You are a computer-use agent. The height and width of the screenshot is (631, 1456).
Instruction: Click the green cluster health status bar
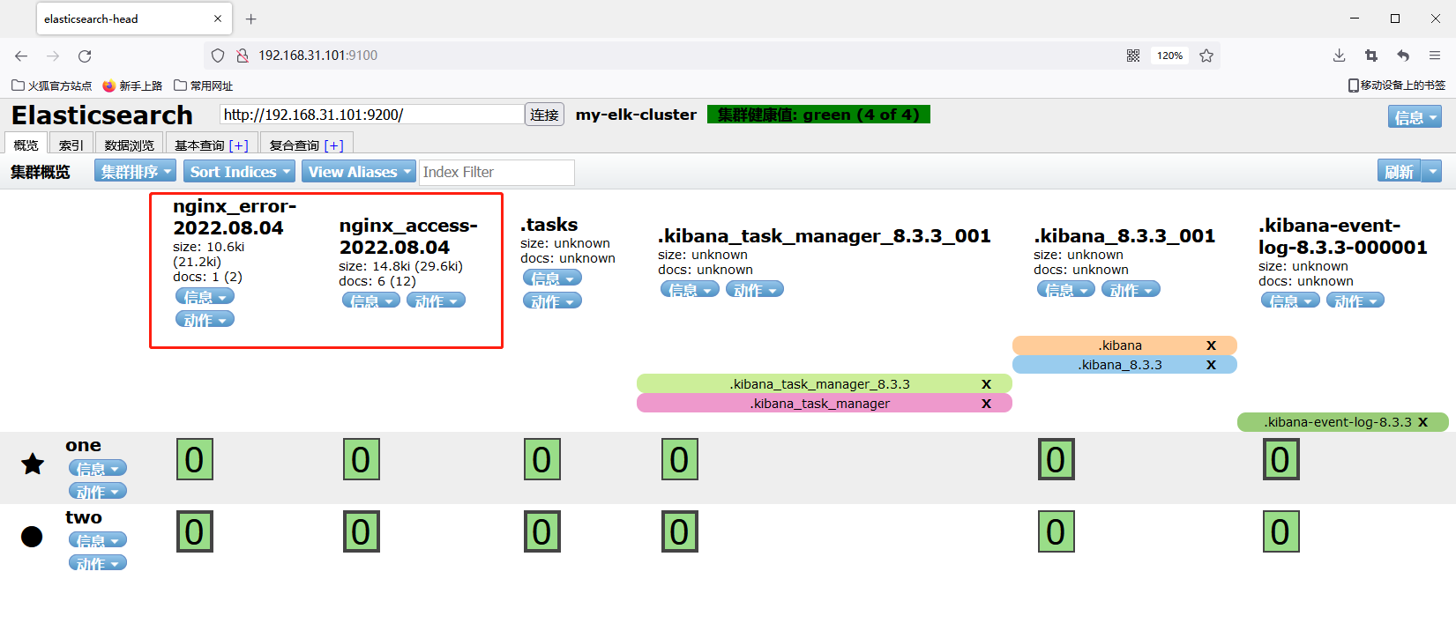point(818,115)
